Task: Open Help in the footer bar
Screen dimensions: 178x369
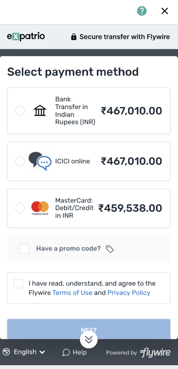Action: (x=75, y=352)
